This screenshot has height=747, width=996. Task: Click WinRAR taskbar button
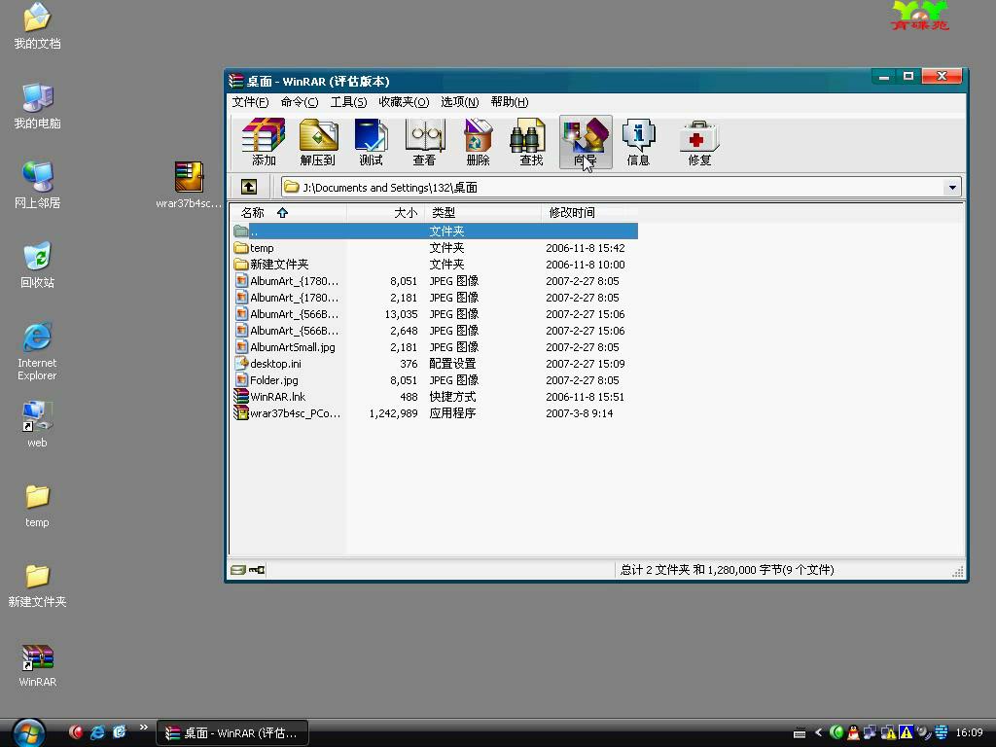[232, 733]
